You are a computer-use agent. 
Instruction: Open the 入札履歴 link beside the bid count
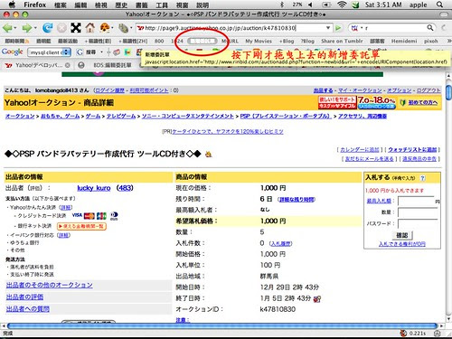pos(281,243)
